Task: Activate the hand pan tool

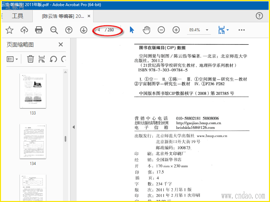Action: (x=146, y=30)
